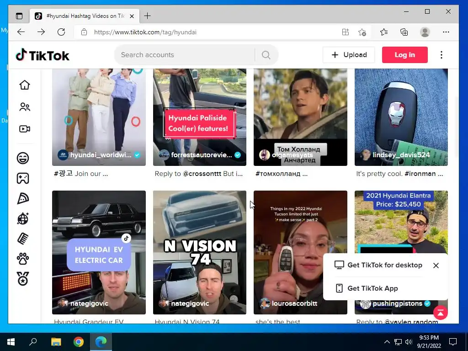Open the Collections icon in Edge toolbar

point(404,32)
